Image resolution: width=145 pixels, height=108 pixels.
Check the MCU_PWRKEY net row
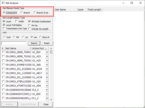tap(3, 65)
